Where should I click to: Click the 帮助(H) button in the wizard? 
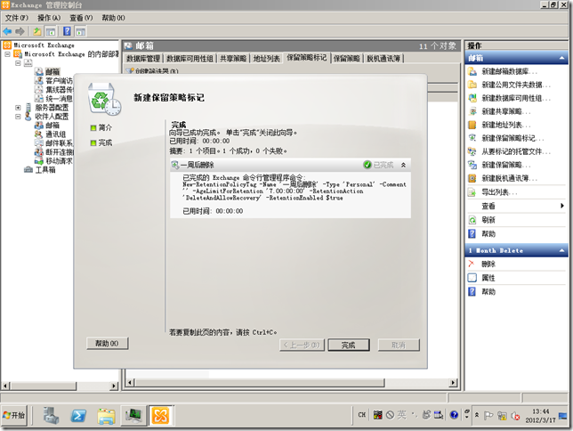pyautogui.click(x=108, y=344)
